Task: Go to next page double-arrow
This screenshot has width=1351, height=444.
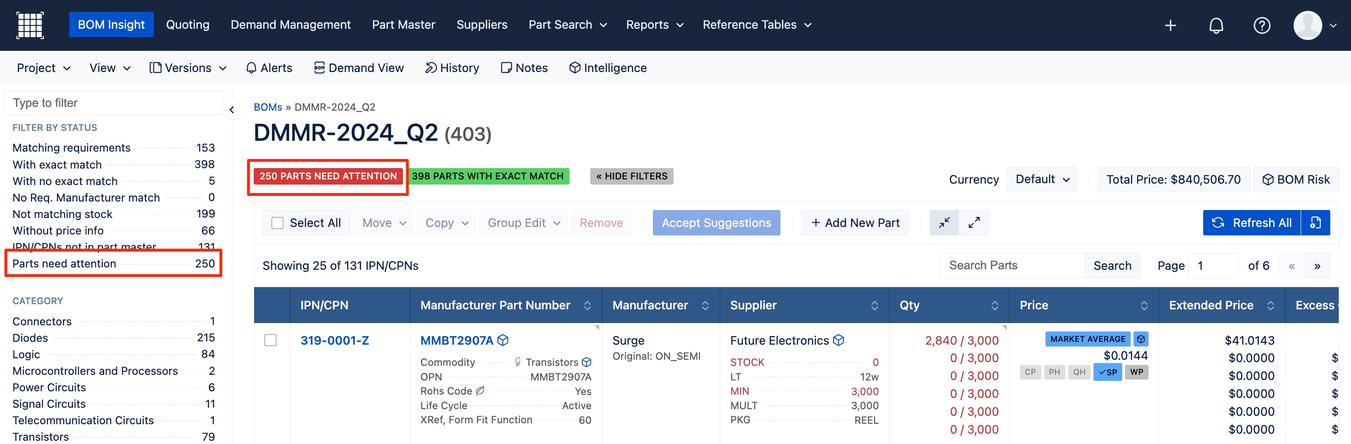Action: click(1317, 266)
